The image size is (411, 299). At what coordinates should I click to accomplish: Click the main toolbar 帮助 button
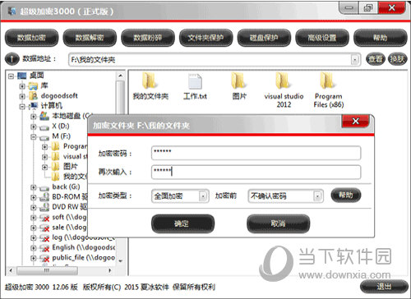point(381,38)
